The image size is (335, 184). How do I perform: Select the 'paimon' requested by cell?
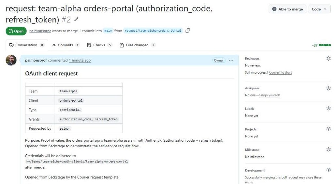tap(88, 129)
